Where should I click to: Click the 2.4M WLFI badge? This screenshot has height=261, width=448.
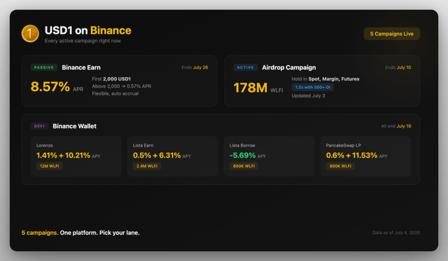tap(147, 166)
